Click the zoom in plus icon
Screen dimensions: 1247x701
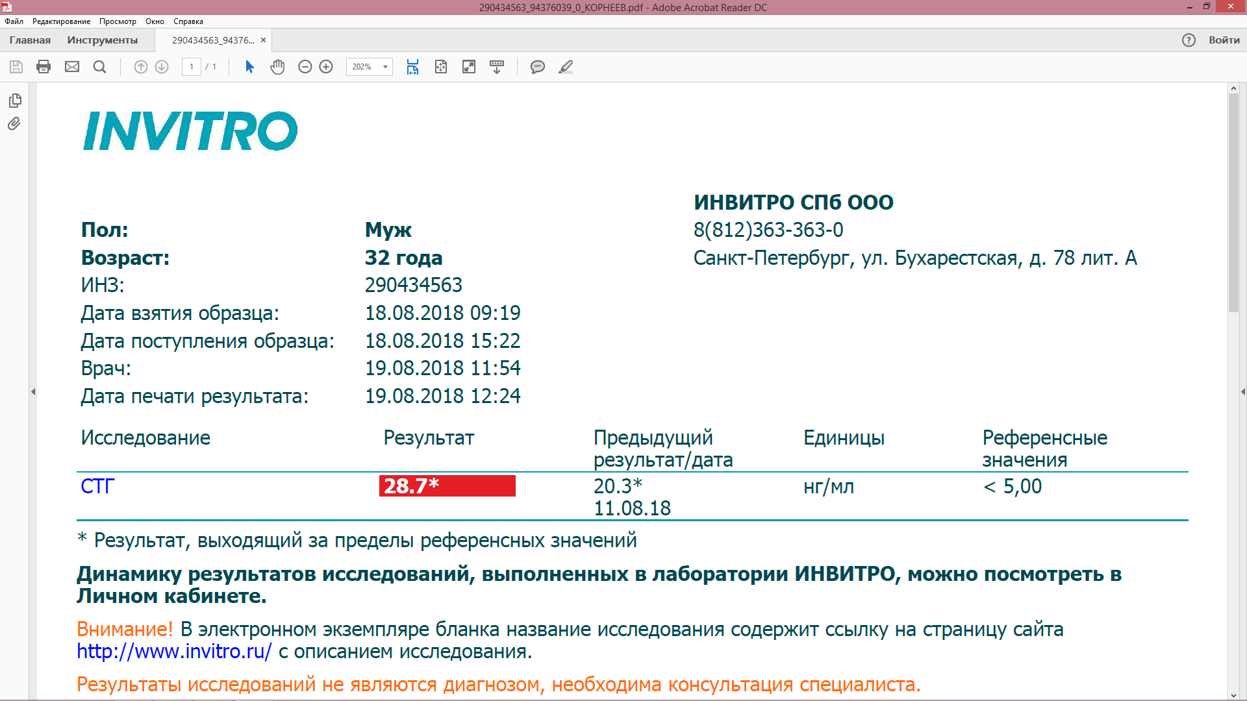point(326,67)
